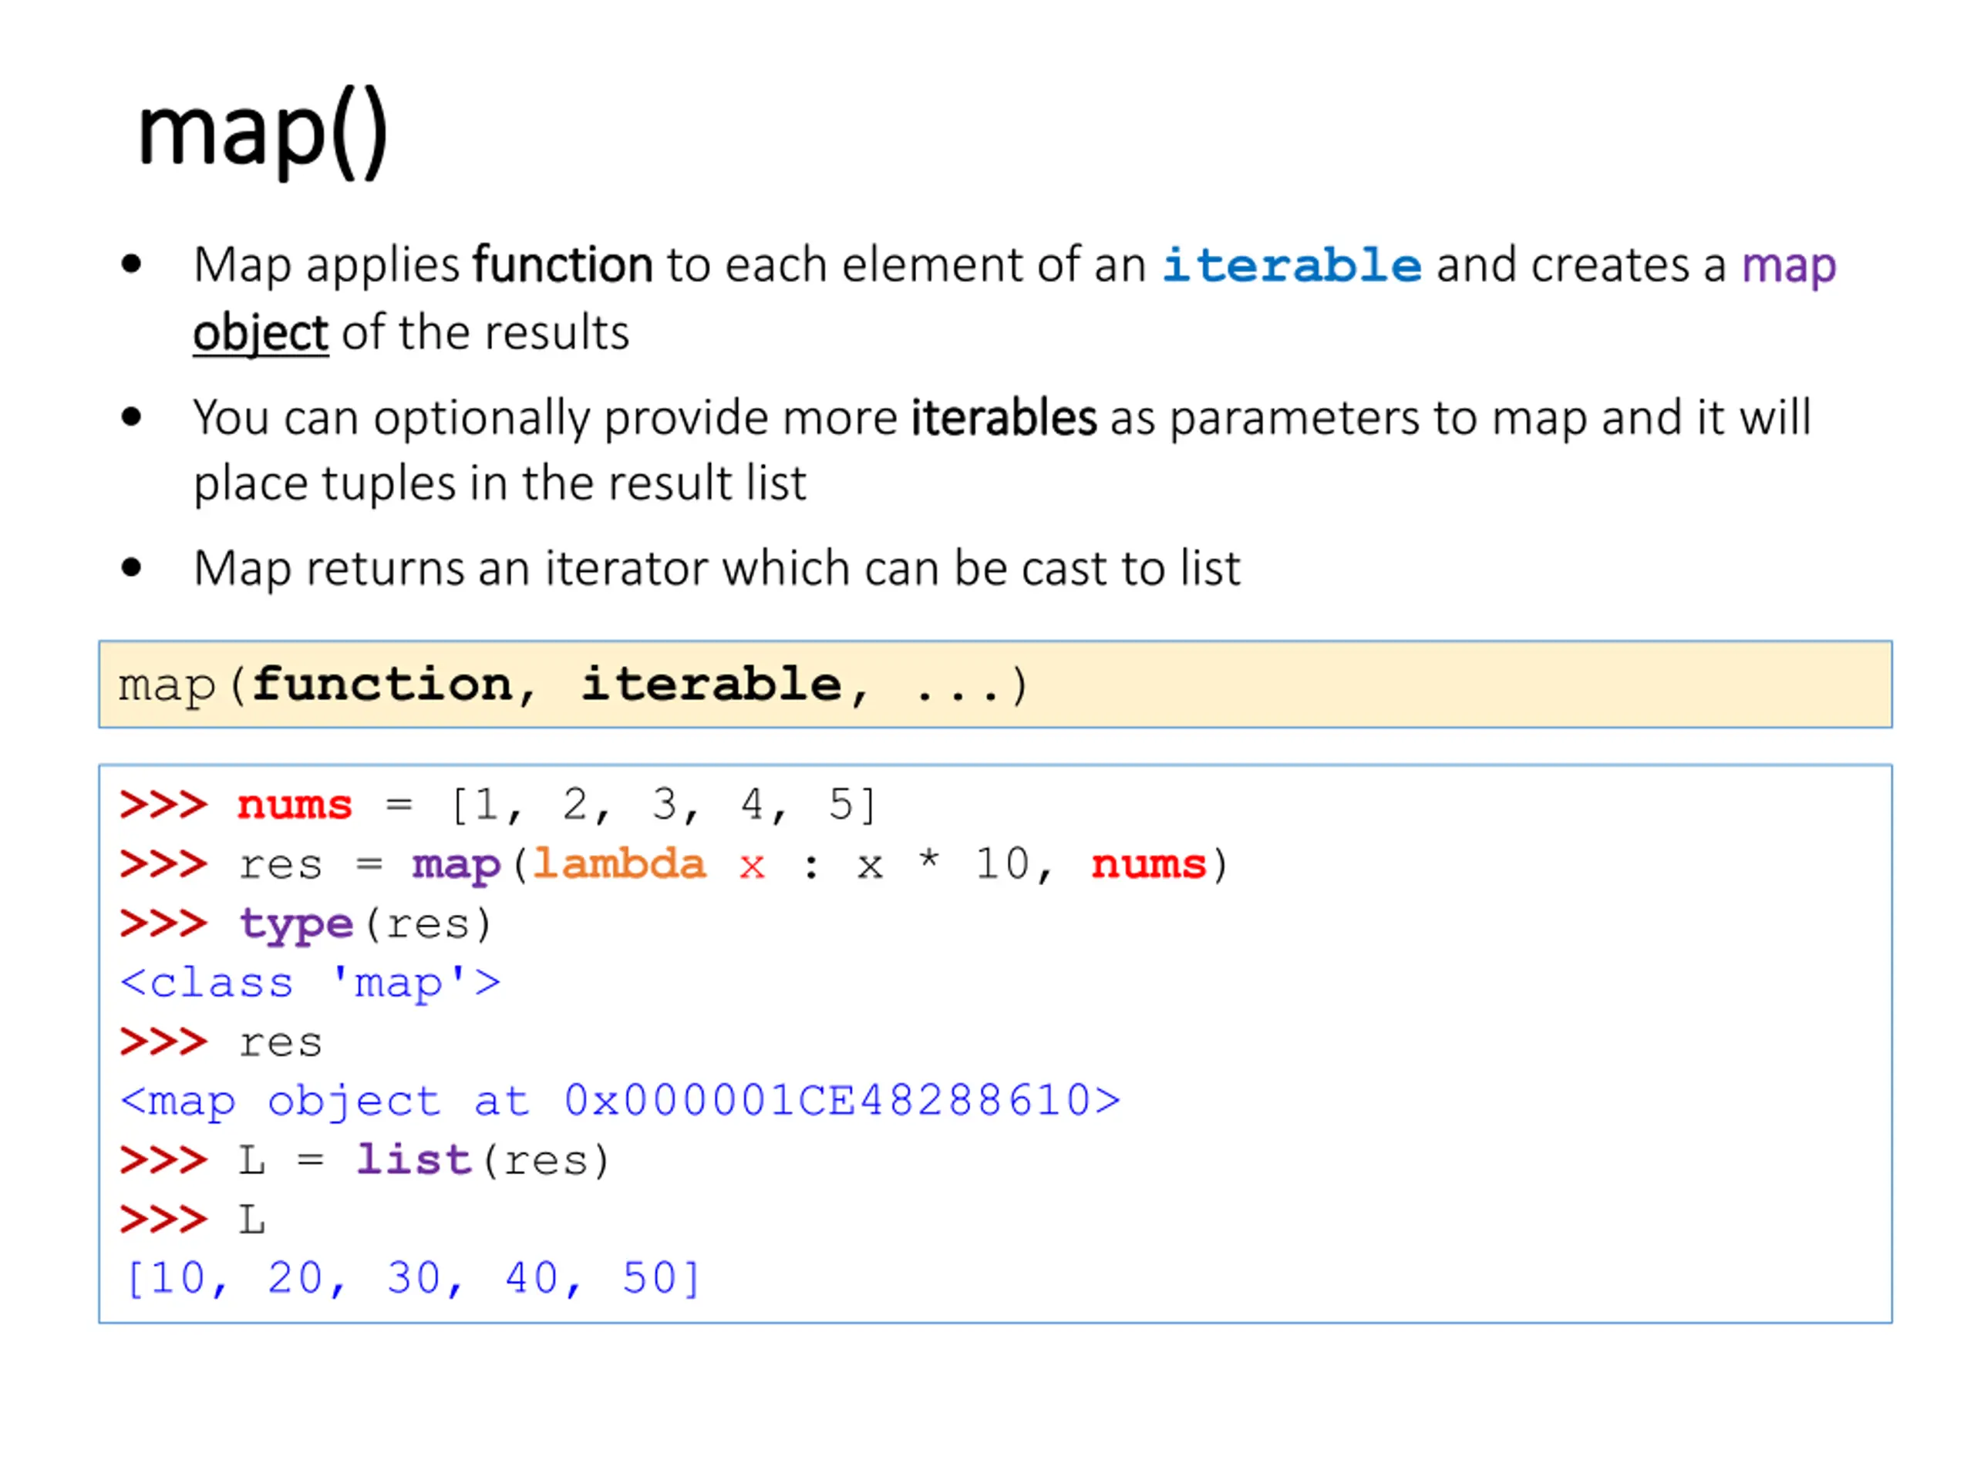Click the underlined word 'object'
1974x1480 pixels.
pos(261,334)
